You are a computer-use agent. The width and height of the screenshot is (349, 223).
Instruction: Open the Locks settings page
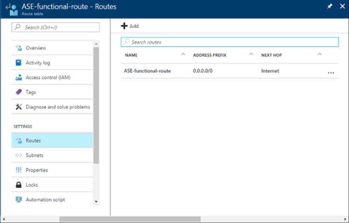(x=52, y=185)
